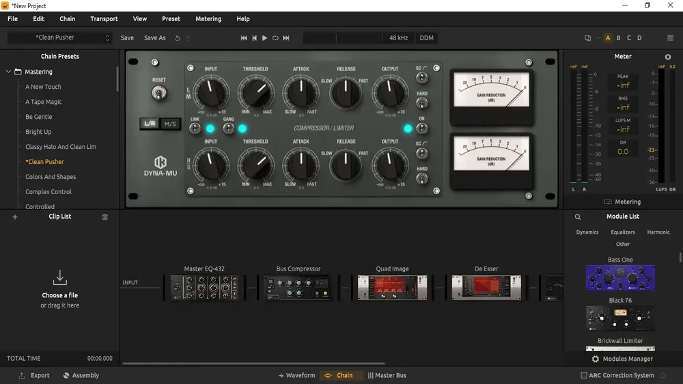The height and width of the screenshot is (384, 683).
Task: Open the DDM dropdown selector
Action: [x=426, y=38]
